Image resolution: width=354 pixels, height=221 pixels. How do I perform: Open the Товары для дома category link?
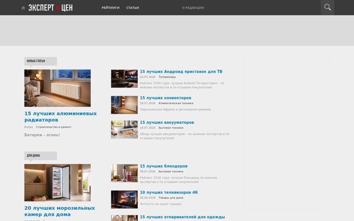tap(171, 198)
